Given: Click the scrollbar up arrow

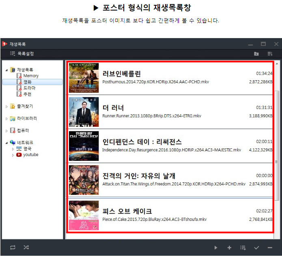Looking at the screenshot, I should click(x=277, y=64).
